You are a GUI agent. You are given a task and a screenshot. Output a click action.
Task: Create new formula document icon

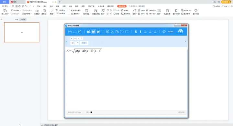(80, 32)
